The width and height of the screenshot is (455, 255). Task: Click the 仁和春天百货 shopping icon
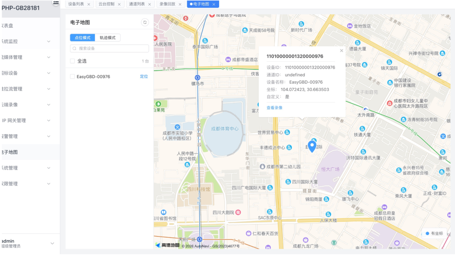249,233
